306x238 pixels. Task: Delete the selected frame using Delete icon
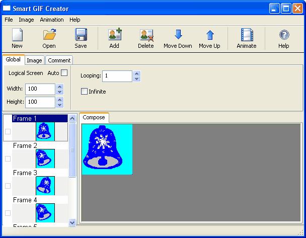click(147, 35)
